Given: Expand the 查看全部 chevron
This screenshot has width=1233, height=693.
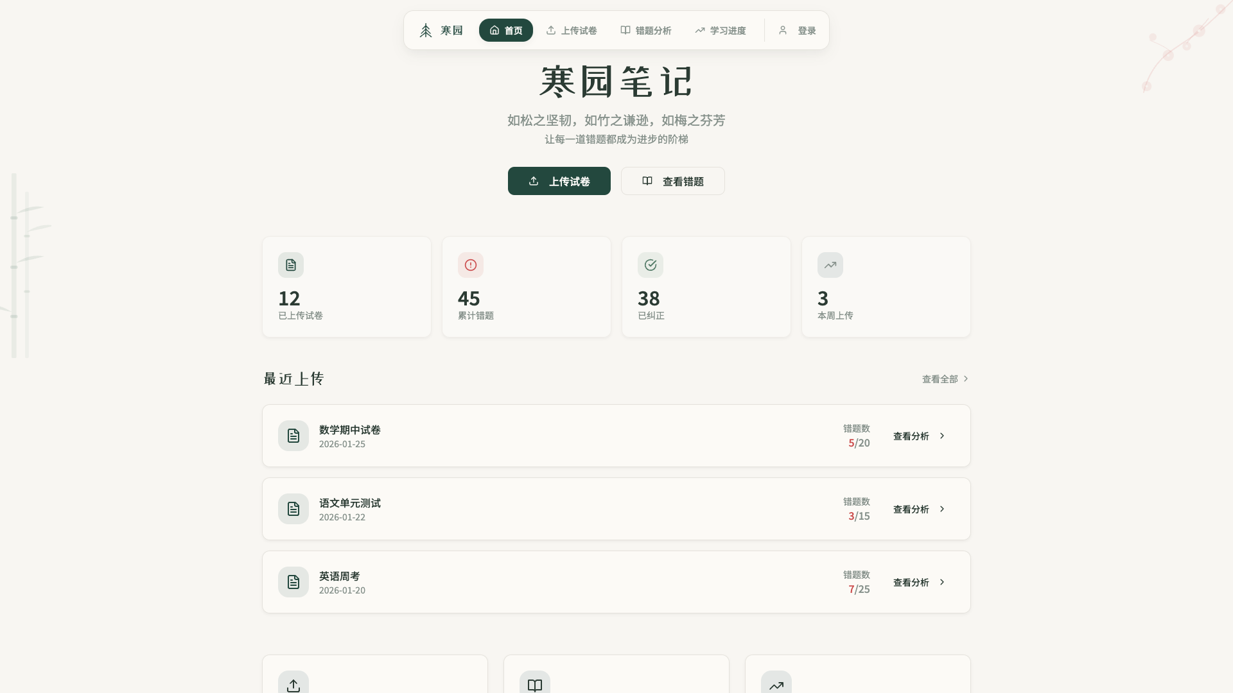Looking at the screenshot, I should (x=966, y=379).
